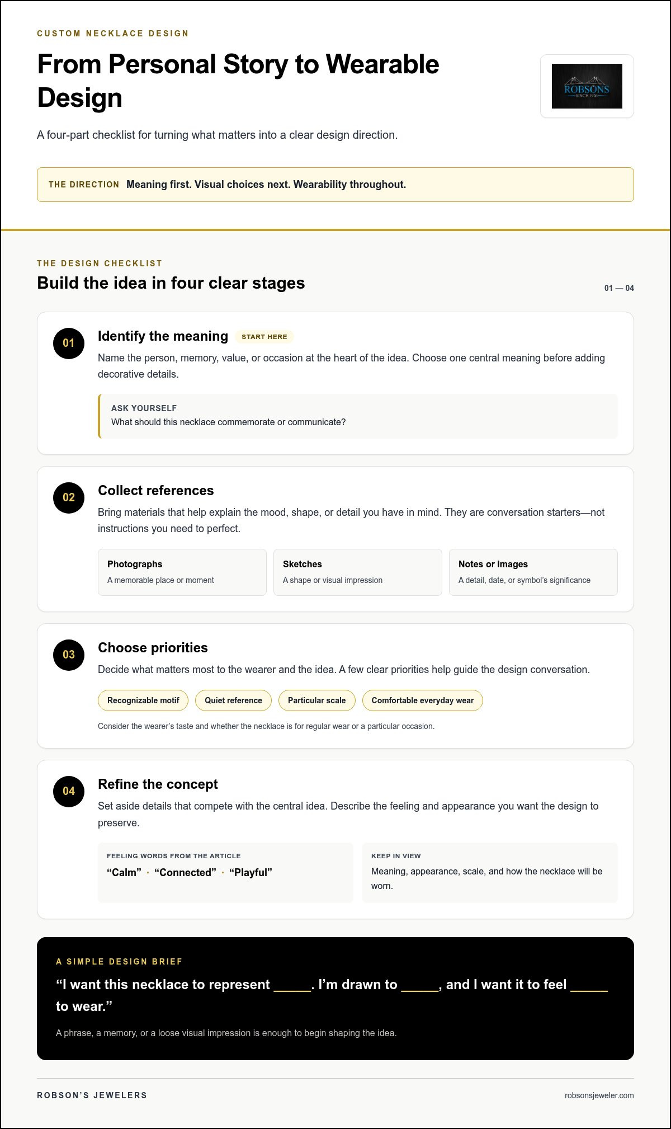Image resolution: width=671 pixels, height=1129 pixels.
Task: Click the "Connected" feeling word
Action: coord(185,873)
